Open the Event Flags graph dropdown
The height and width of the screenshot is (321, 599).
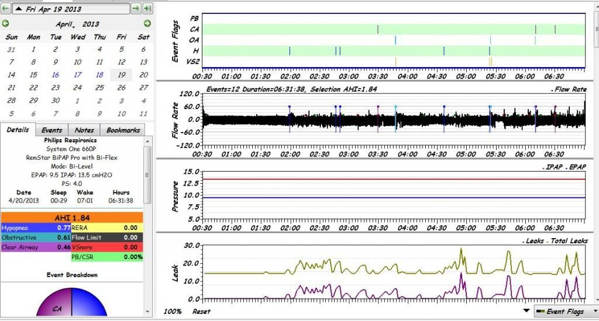coord(566,312)
